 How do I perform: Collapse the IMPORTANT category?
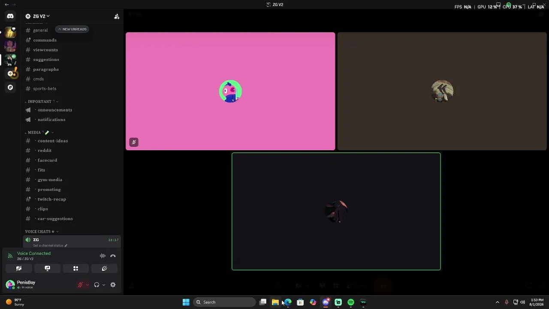click(42, 102)
